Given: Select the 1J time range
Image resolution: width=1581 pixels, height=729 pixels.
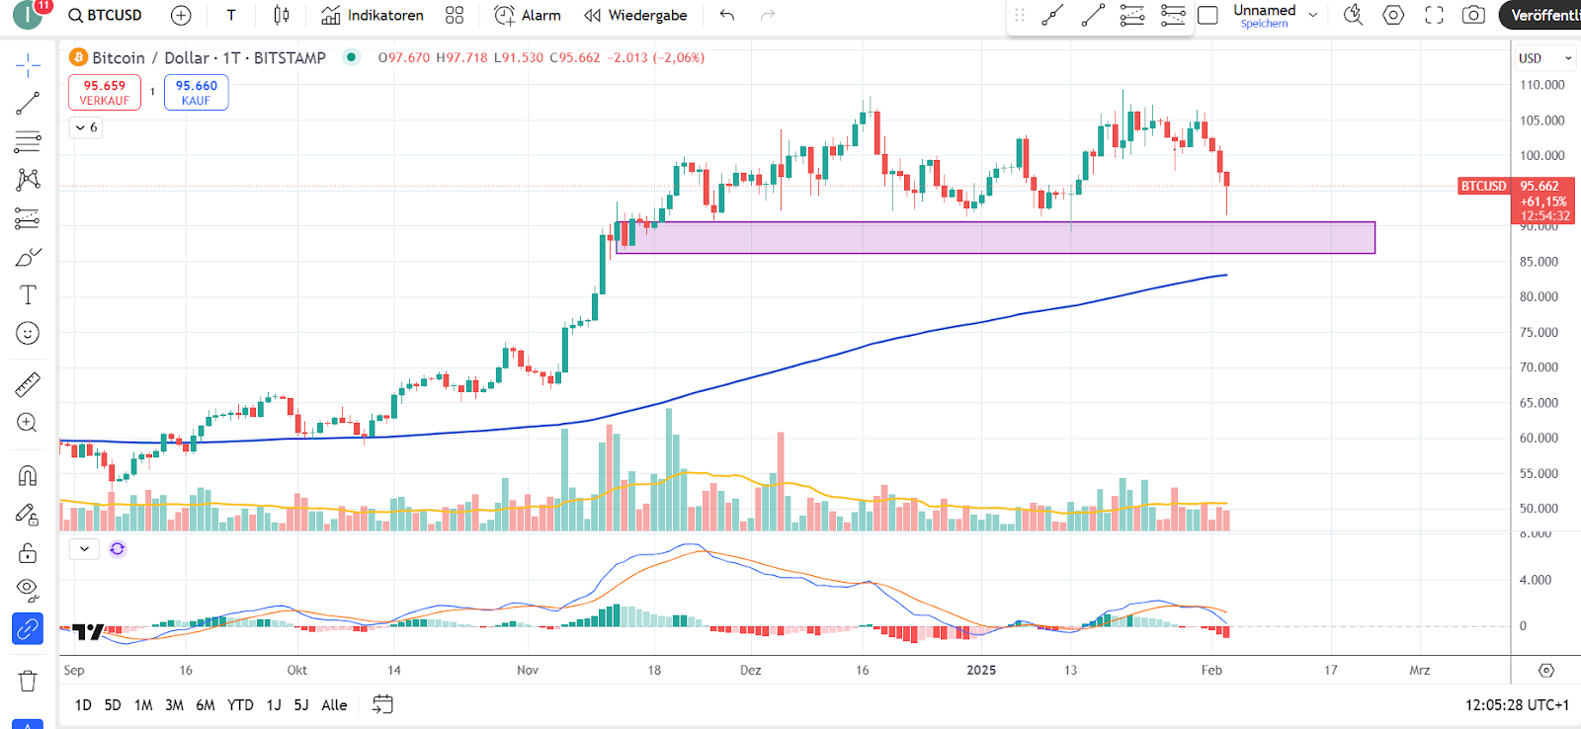Looking at the screenshot, I should click(x=274, y=705).
